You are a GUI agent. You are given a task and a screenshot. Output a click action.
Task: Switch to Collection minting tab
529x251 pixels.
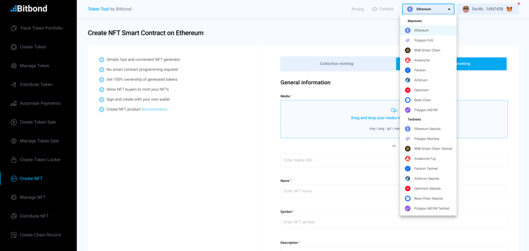coord(336,64)
